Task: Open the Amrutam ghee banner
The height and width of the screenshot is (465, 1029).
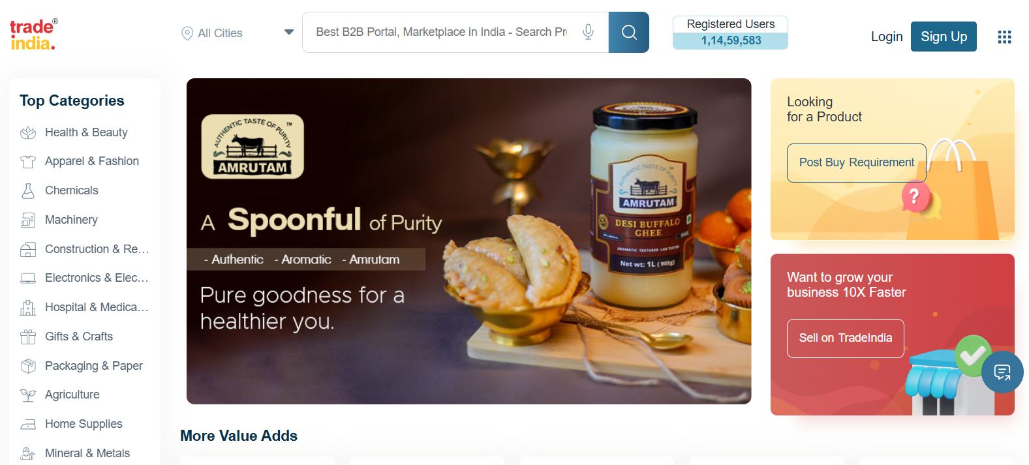Action: [x=468, y=241]
